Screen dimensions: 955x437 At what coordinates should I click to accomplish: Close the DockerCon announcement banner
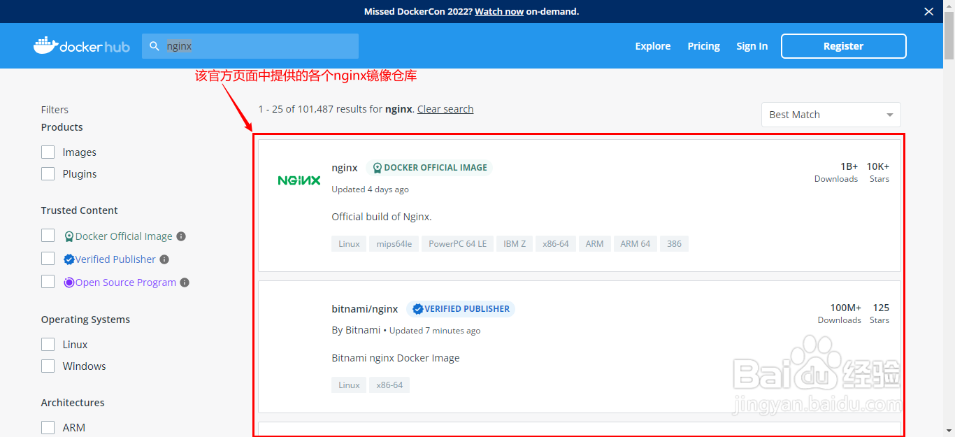(x=929, y=11)
